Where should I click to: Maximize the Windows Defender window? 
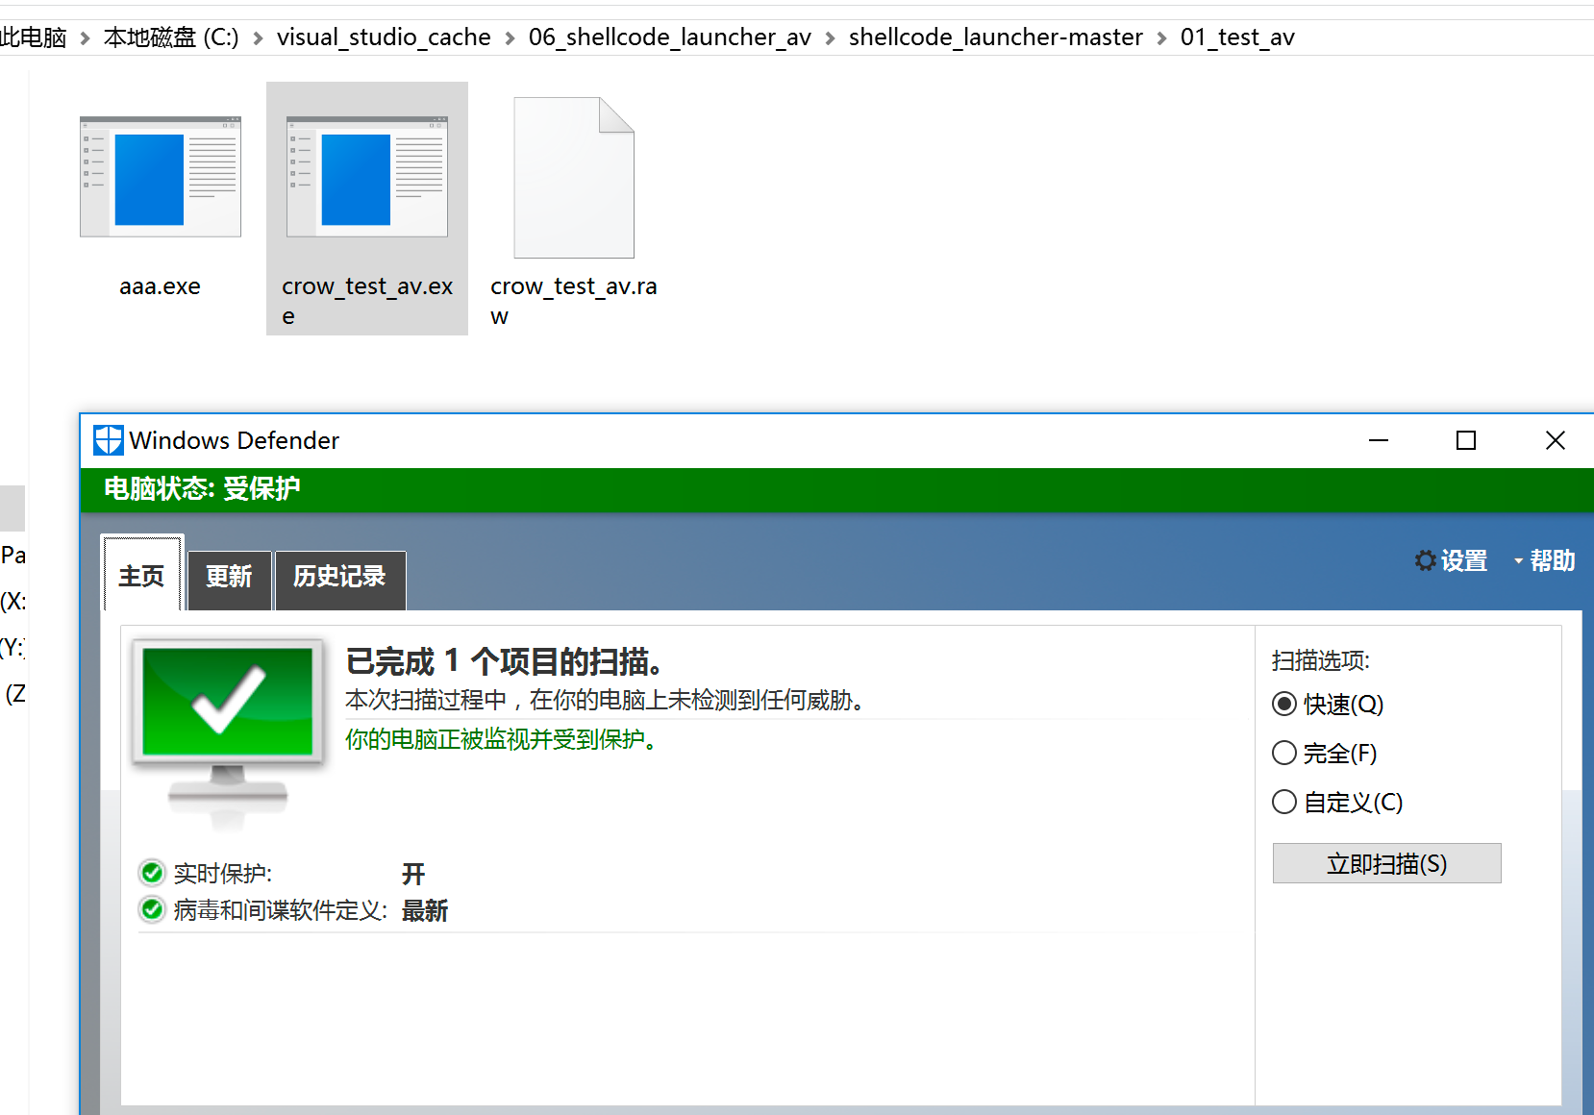(x=1466, y=440)
